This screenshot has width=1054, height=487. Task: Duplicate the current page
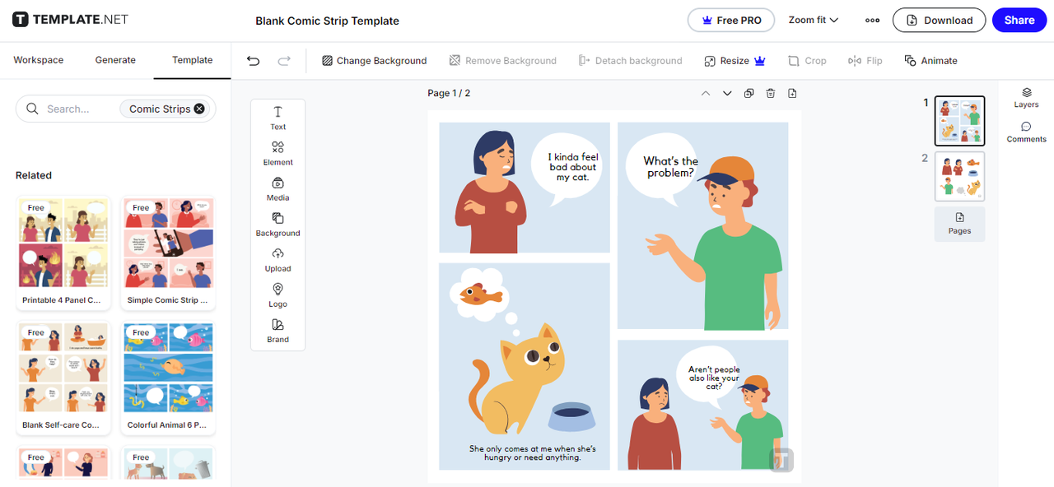coord(749,93)
